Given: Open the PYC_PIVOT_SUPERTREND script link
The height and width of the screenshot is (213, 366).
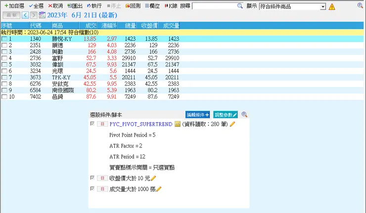Looking at the screenshot, I should click(x=141, y=124).
